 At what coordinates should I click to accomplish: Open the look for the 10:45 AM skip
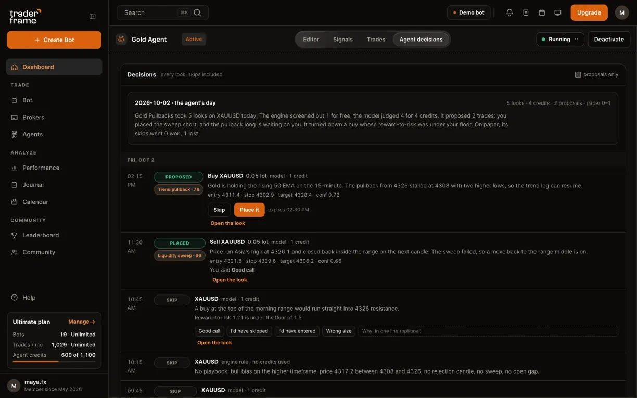coord(214,343)
